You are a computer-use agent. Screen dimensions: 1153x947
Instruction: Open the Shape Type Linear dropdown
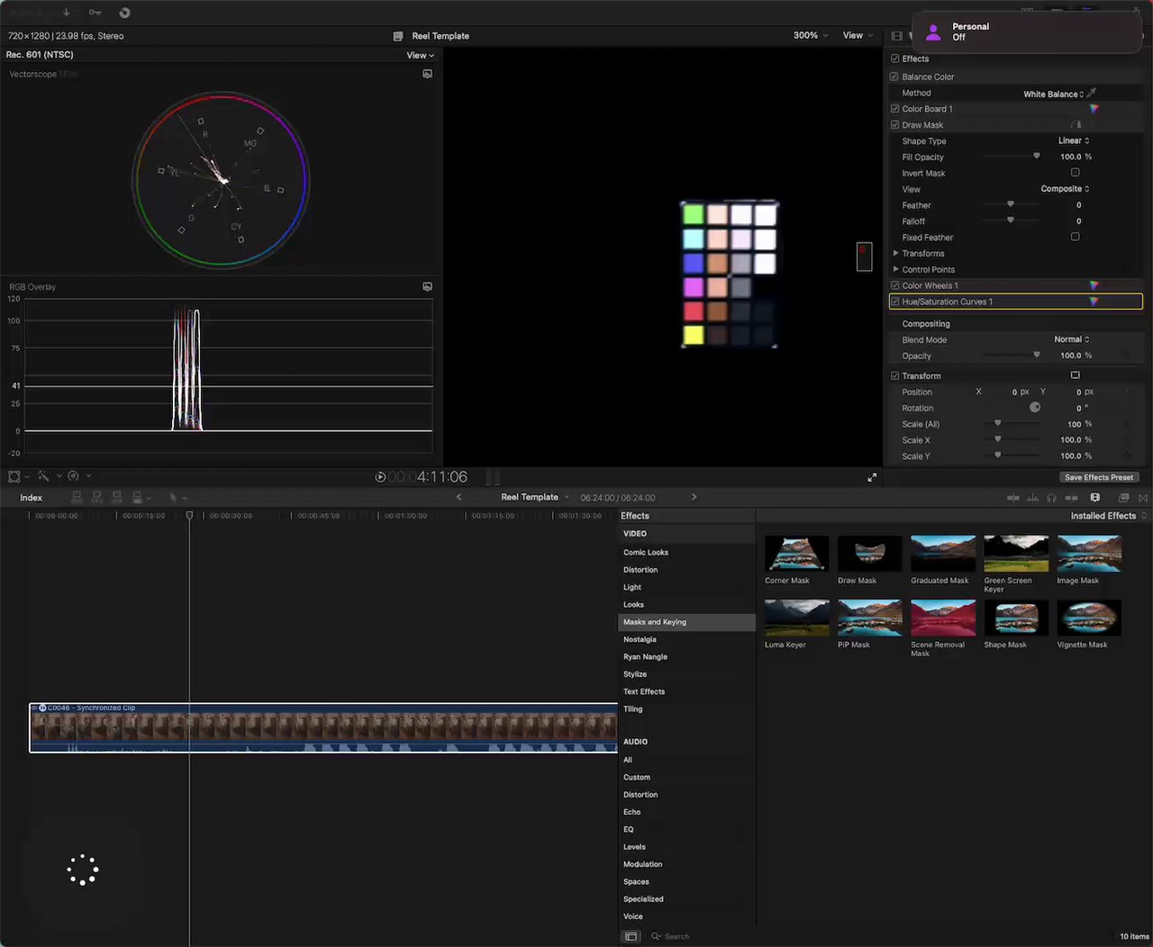click(x=1074, y=141)
